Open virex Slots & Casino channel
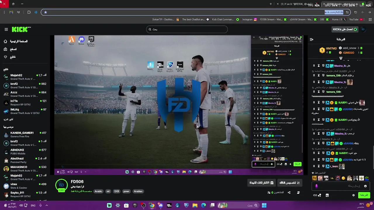Image resolution: width=374 pixels, height=210 pixels. pyautogui.click(x=25, y=186)
